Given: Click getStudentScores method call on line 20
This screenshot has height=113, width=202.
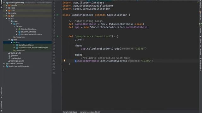Looking at the screenshot, I should coord(113,61).
